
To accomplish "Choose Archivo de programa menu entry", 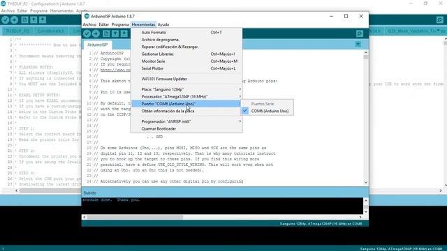I will [186, 40].
